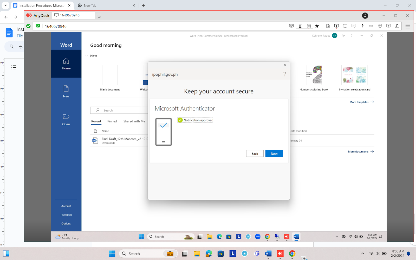
Task: Switch to Recent tab in Word
Action: click(96, 121)
